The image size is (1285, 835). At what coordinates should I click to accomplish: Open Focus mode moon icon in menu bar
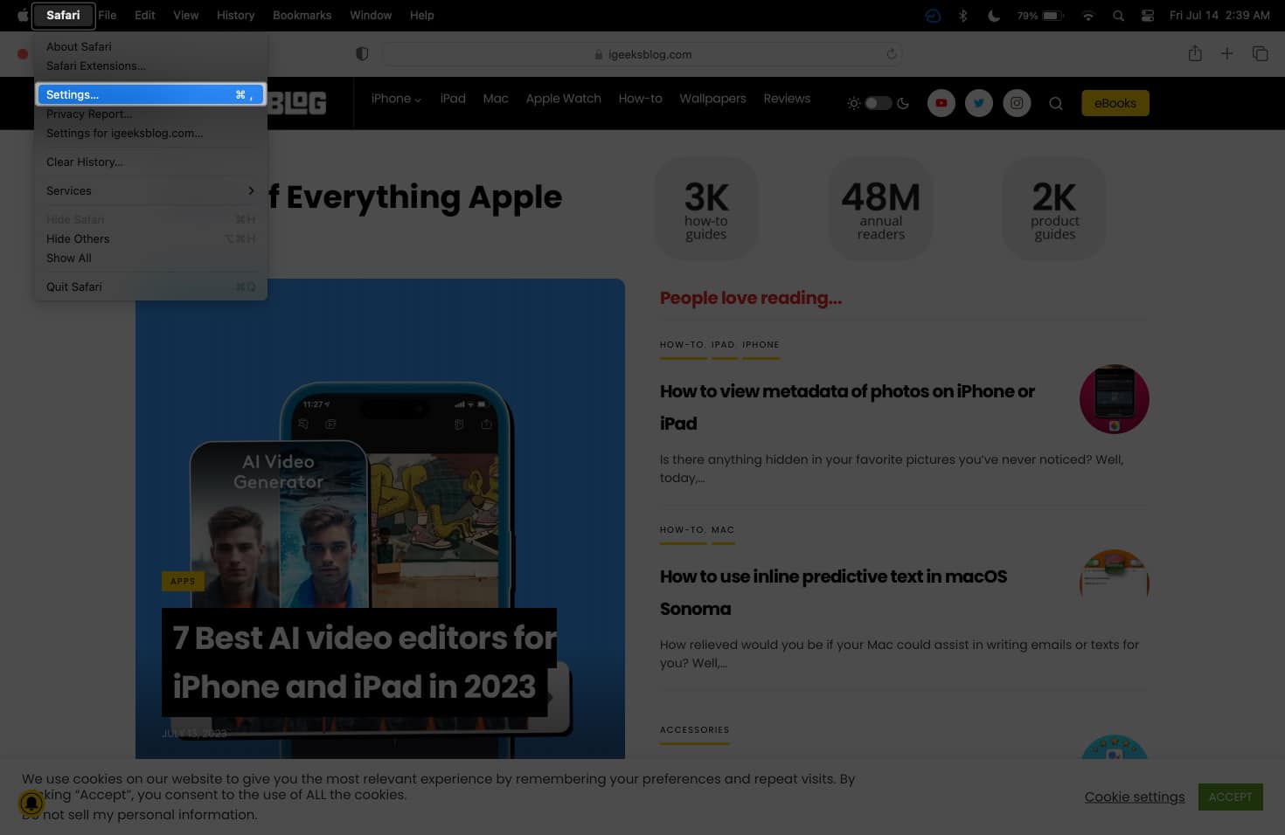(x=994, y=15)
